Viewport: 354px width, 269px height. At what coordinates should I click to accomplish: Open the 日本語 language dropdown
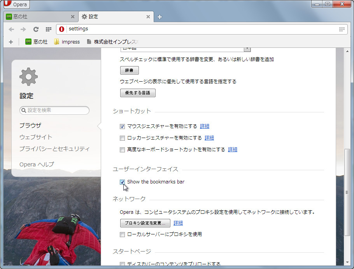247,47
